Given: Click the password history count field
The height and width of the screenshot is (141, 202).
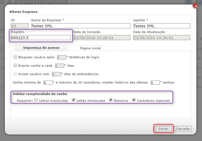Looking at the screenshot, I should coord(155,83).
